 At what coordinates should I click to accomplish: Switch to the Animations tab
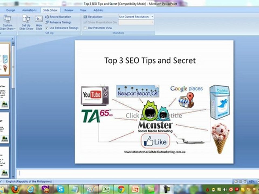29,10
